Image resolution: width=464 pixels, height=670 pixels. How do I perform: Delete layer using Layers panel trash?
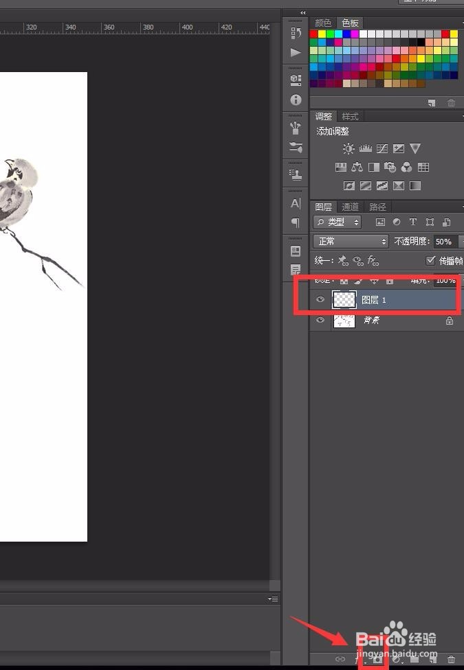[451, 660]
